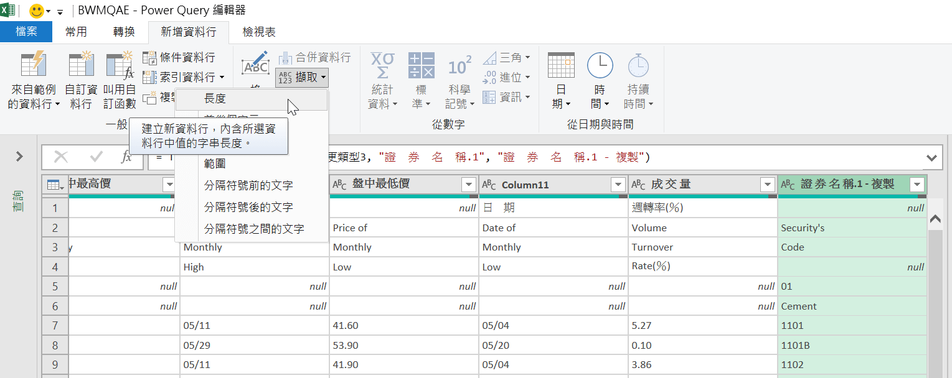Open the 檔案 file tab
The image size is (952, 378).
[x=26, y=32]
